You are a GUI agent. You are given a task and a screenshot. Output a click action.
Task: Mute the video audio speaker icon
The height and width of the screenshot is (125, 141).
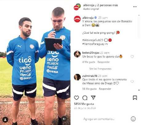64,119
